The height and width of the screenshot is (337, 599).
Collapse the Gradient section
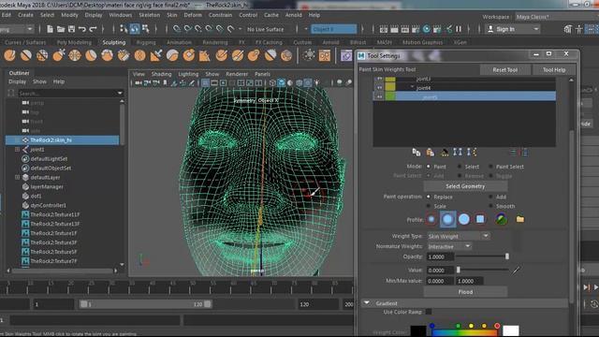pos(367,303)
